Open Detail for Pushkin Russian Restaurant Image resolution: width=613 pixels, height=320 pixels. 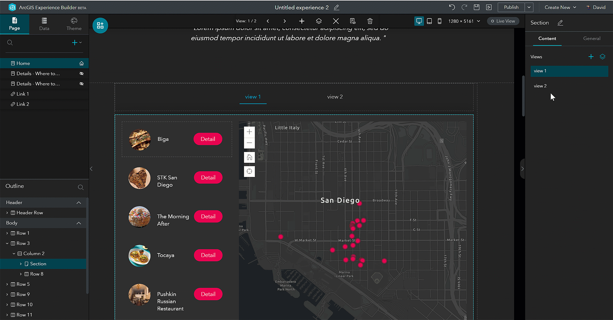(208, 294)
